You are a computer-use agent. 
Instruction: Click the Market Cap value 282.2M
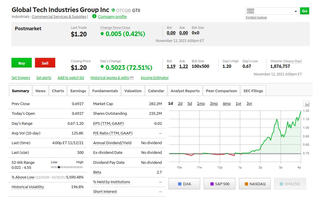155,104
